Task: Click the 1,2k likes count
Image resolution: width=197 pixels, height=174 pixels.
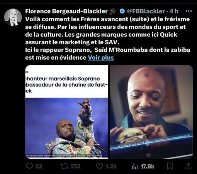Action: [111, 166]
